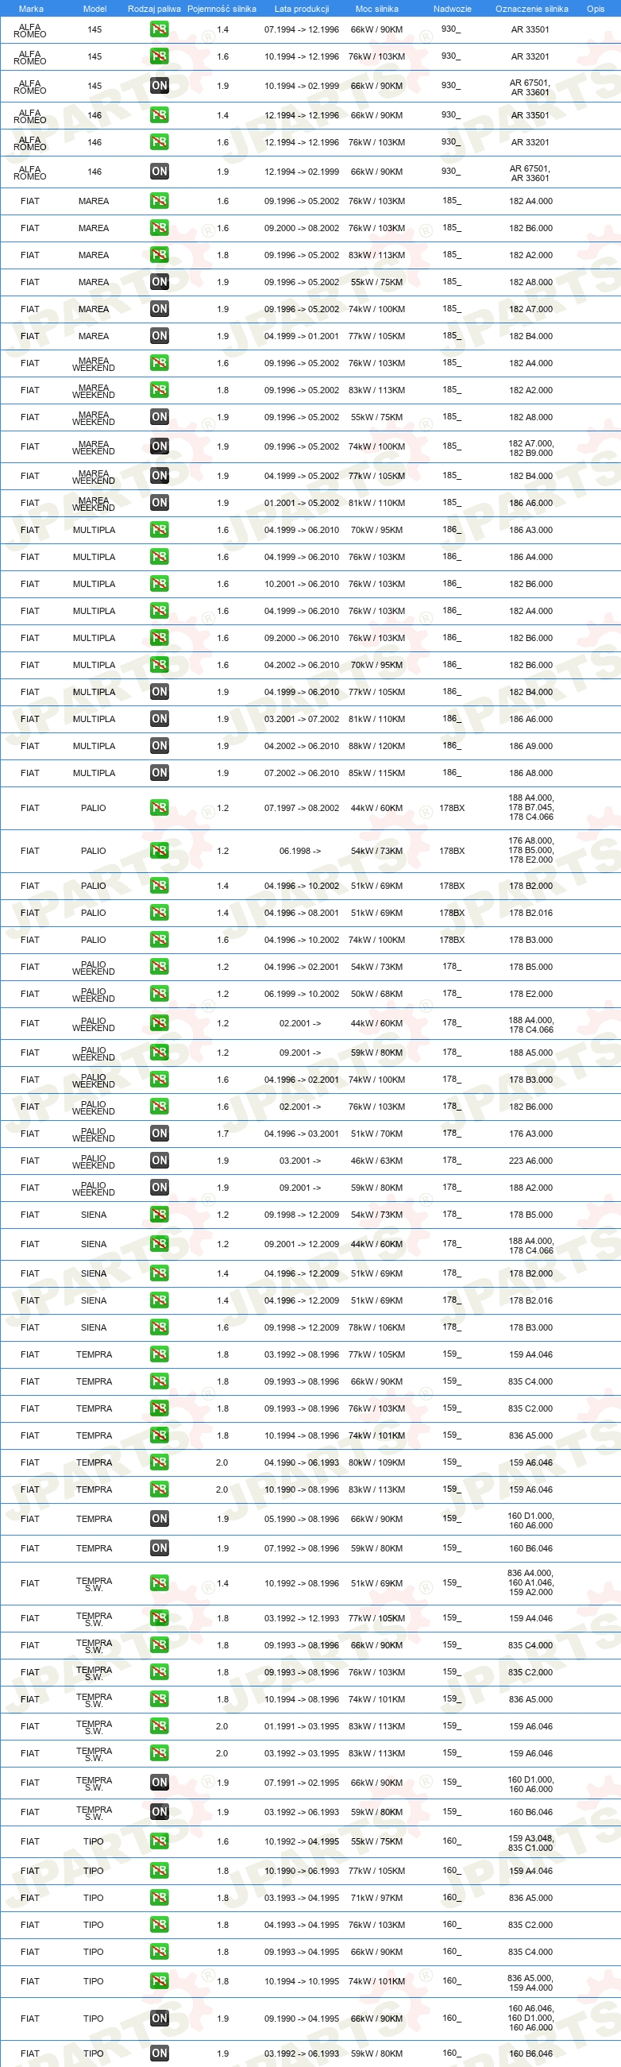This screenshot has width=621, height=2067.
Task: Click petrol icon in Palio Weekend 188 A5.000 row
Action: click(x=159, y=1053)
